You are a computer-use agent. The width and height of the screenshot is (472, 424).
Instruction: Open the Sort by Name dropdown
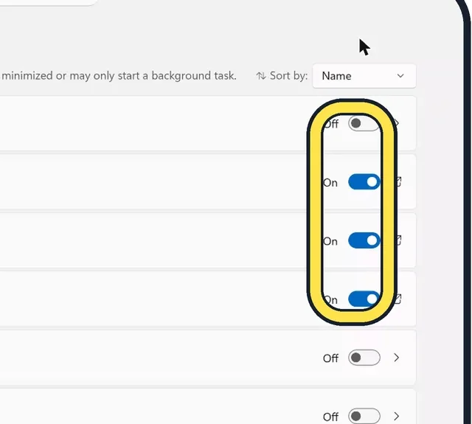(364, 76)
